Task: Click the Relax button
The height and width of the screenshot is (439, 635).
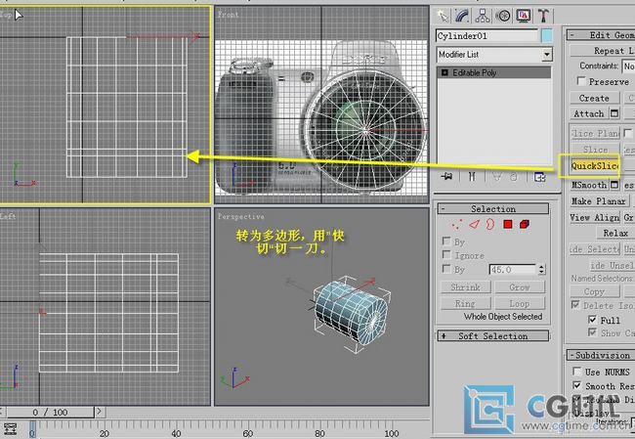Action: click(615, 233)
